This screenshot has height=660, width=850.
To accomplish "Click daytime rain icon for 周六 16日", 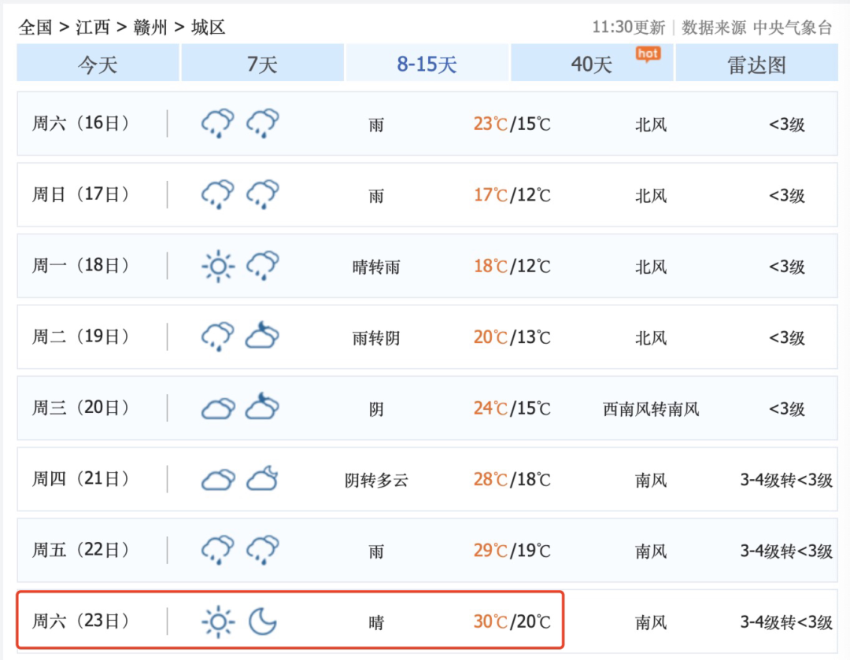I will coord(218,123).
